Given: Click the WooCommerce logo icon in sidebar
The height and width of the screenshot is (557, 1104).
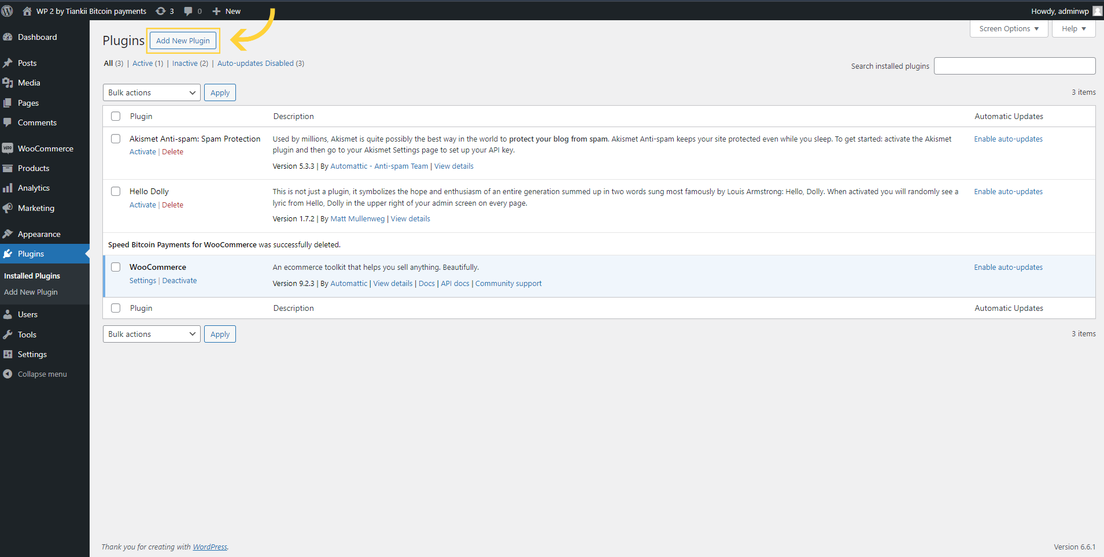Looking at the screenshot, I should 8,148.
